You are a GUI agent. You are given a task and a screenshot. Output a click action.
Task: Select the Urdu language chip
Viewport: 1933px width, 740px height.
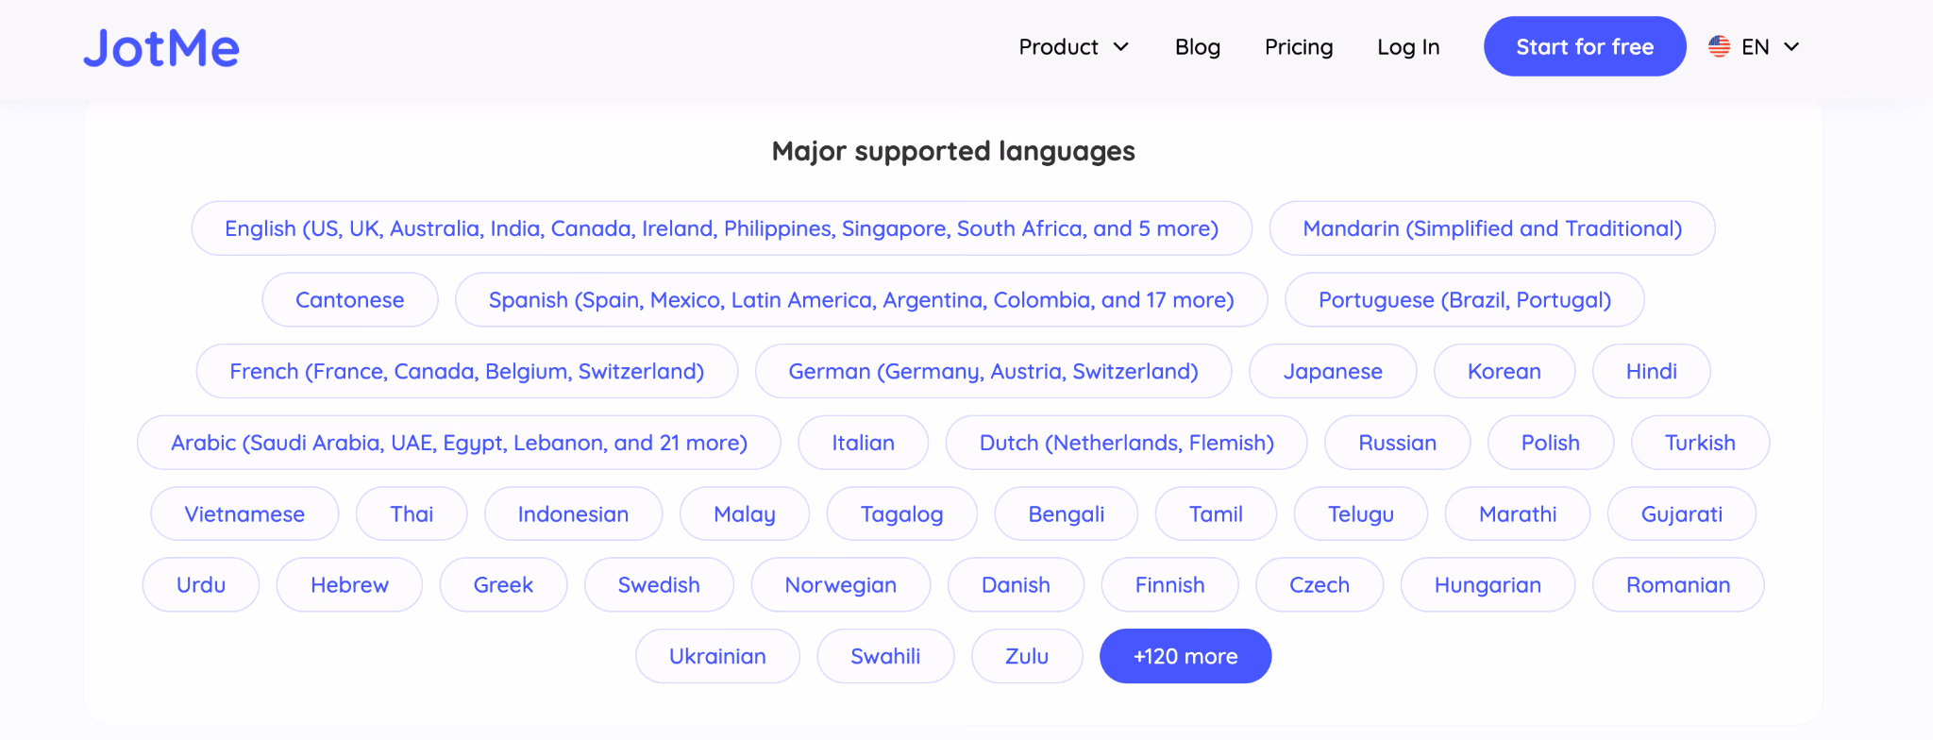click(x=201, y=585)
